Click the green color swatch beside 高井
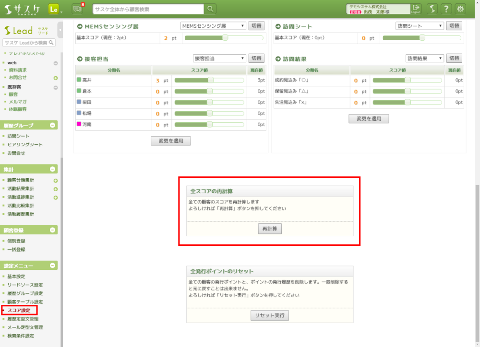The width and height of the screenshot is (480, 347). point(79,80)
